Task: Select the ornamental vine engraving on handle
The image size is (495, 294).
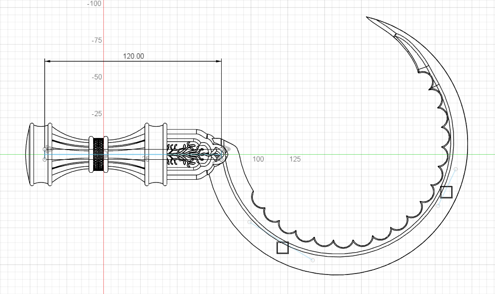Action: (x=190, y=154)
